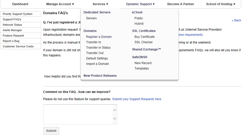Screen dimensions: 242x138
Task: Go to Become A Partner
Action: point(181,4)
